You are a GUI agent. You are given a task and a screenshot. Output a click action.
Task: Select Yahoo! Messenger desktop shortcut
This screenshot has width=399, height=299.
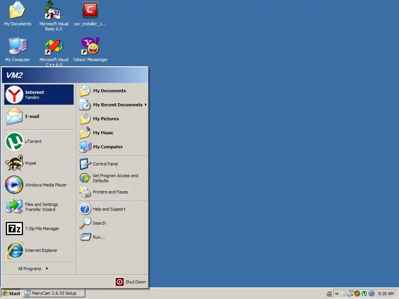tap(90, 49)
